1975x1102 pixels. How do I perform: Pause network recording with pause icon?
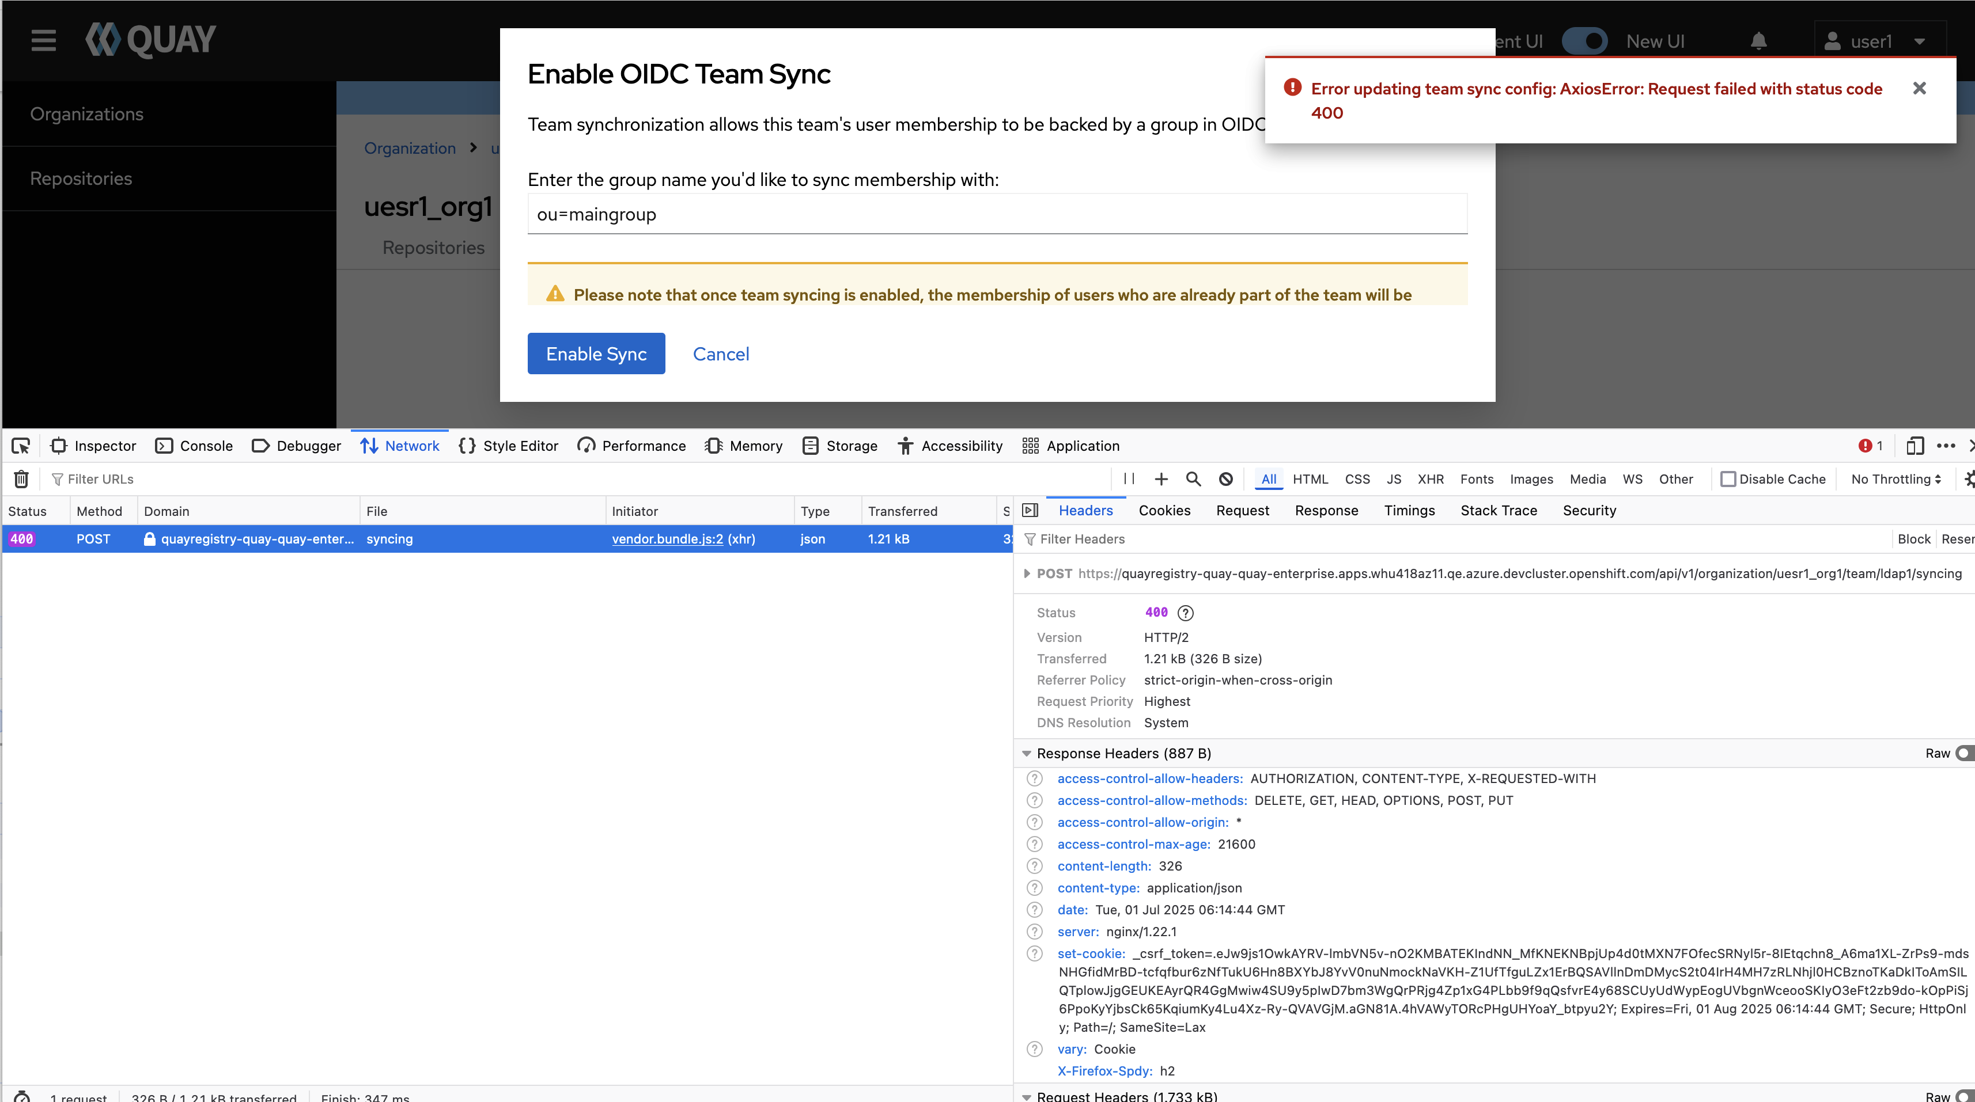click(1129, 479)
